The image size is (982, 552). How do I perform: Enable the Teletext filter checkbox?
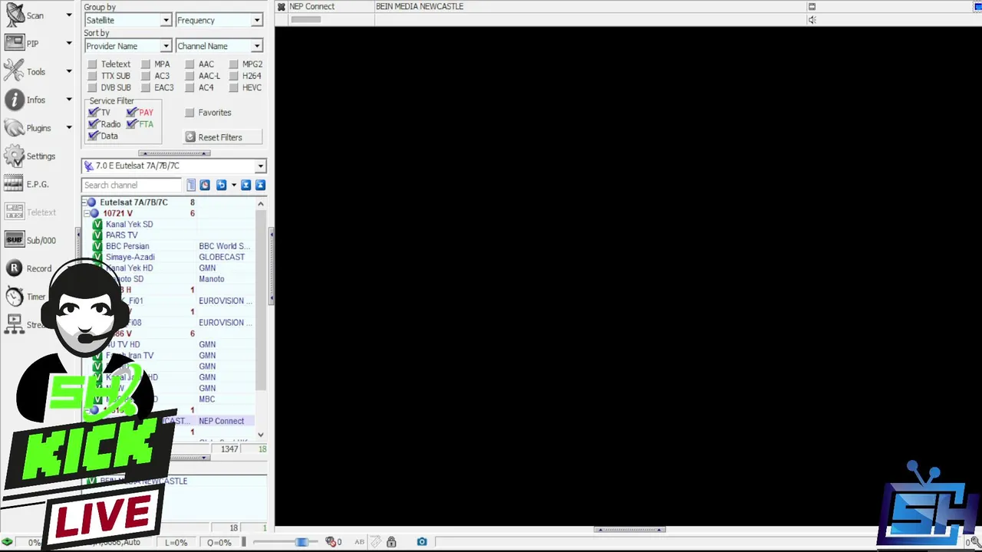point(92,64)
